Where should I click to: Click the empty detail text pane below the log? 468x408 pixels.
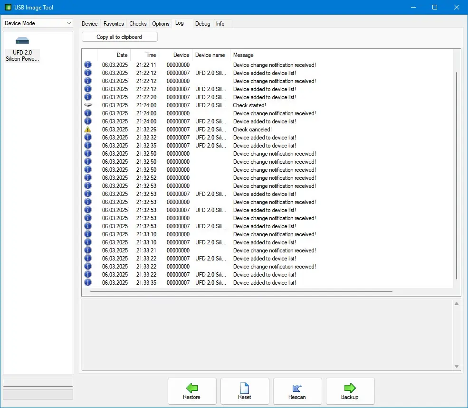[267, 335]
